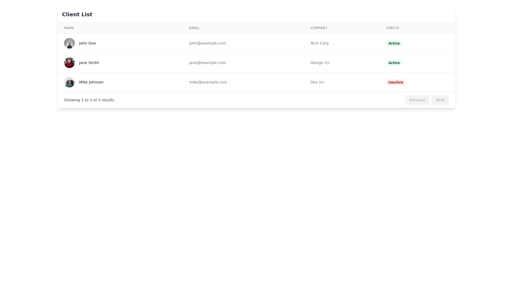The height and width of the screenshot is (288, 513).
Task: Click the Company column header
Action: [x=319, y=28]
